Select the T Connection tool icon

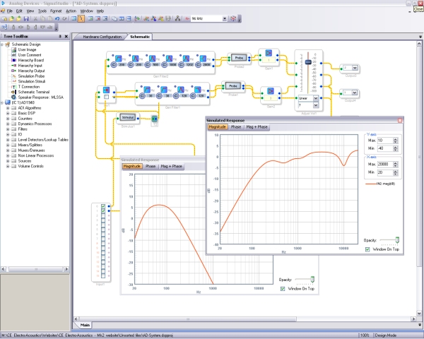tap(13, 86)
